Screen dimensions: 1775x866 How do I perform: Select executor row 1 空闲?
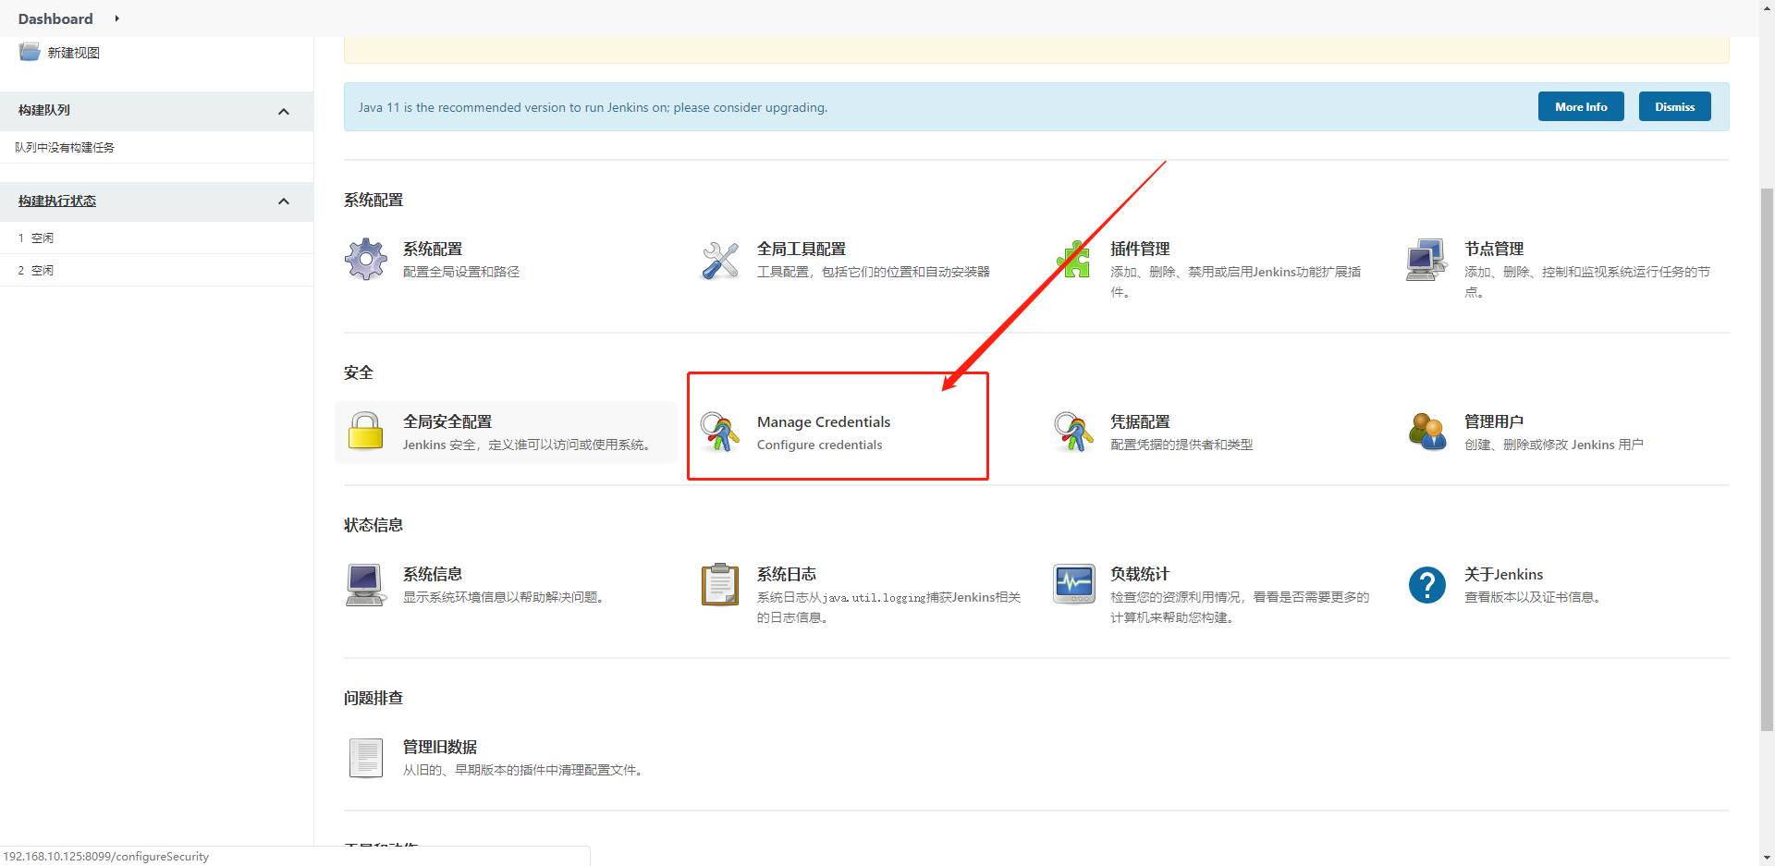156,238
